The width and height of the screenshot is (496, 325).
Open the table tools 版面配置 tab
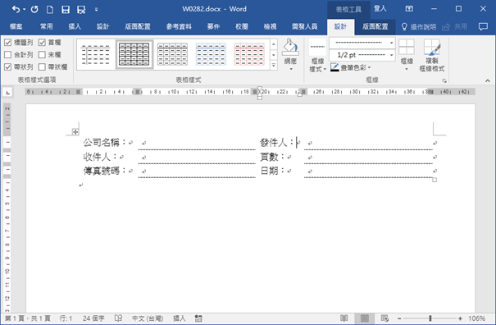coord(375,26)
